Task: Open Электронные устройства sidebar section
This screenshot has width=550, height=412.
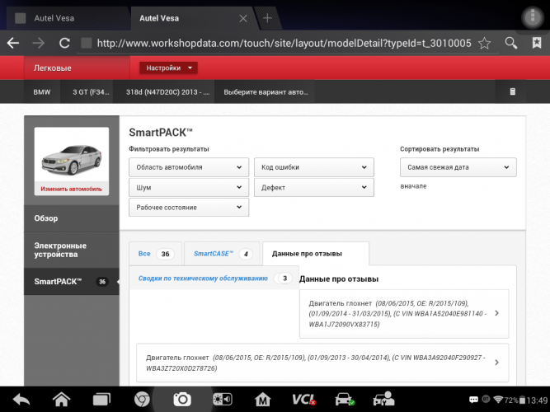Action: (72, 250)
